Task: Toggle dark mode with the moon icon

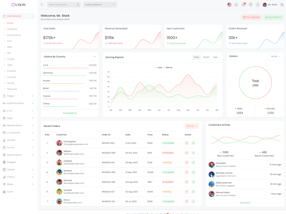Action: pyautogui.click(x=236, y=5)
